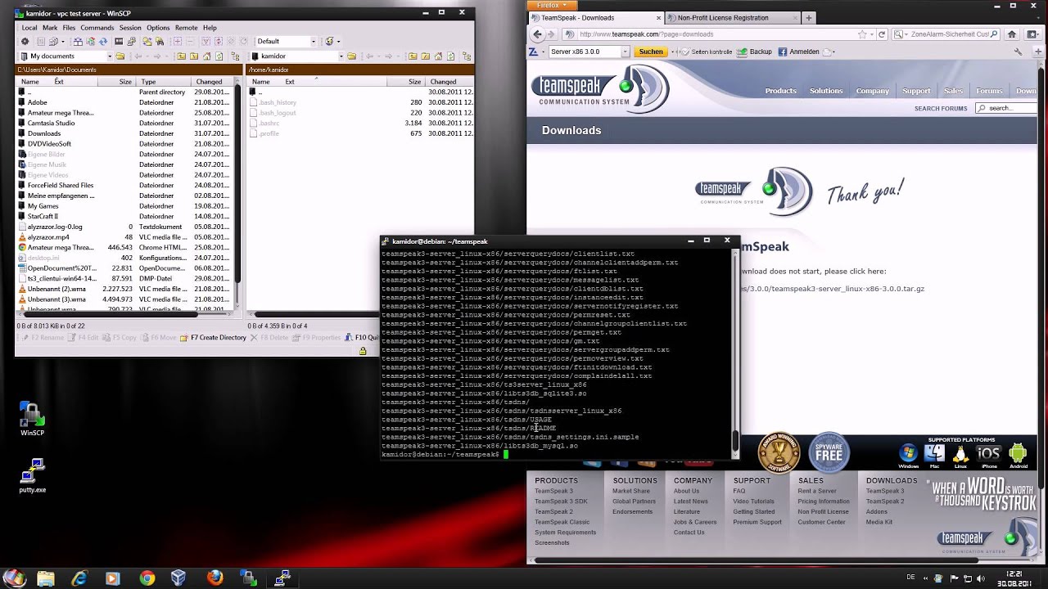Screen dimensions: 1048x589
Task: Open local directory folder icon beside My documents
Action: (x=120, y=56)
